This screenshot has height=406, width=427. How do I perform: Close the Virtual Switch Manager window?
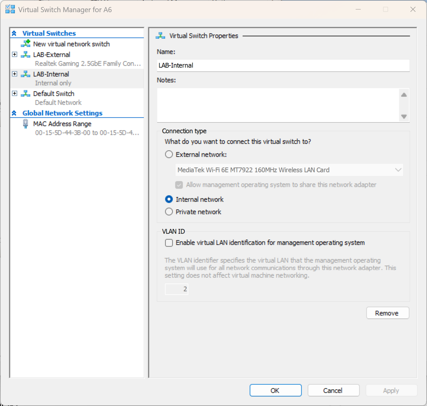[x=413, y=9]
